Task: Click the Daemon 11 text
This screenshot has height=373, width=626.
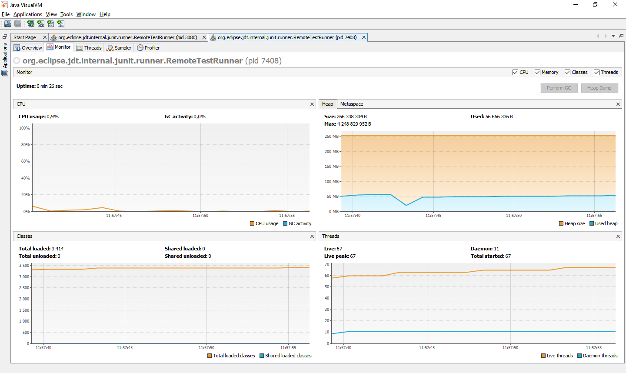Action: (x=485, y=249)
